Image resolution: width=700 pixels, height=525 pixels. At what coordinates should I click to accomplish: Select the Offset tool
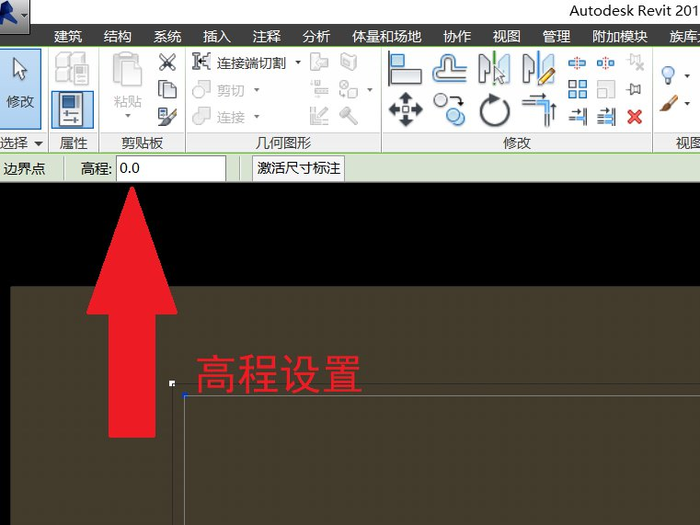coord(450,69)
